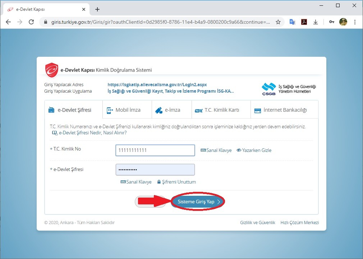Open a new tab with the plus button
363x259 pixels.
(x=97, y=9)
